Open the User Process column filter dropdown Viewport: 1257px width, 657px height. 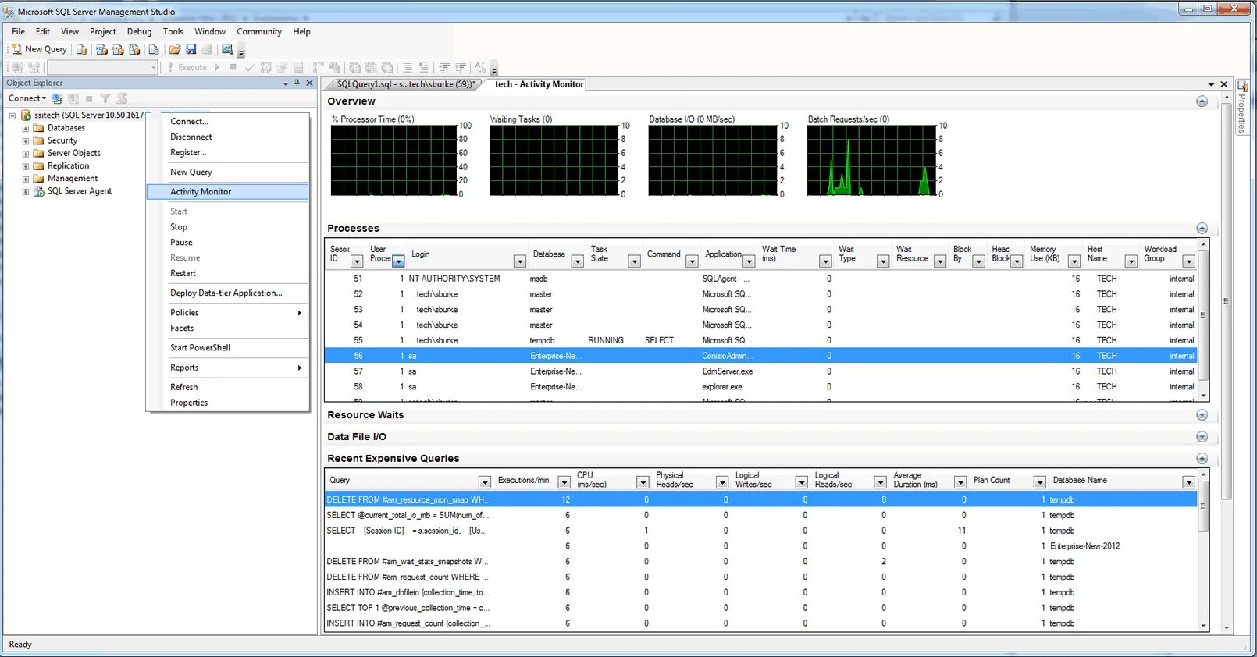[x=398, y=261]
